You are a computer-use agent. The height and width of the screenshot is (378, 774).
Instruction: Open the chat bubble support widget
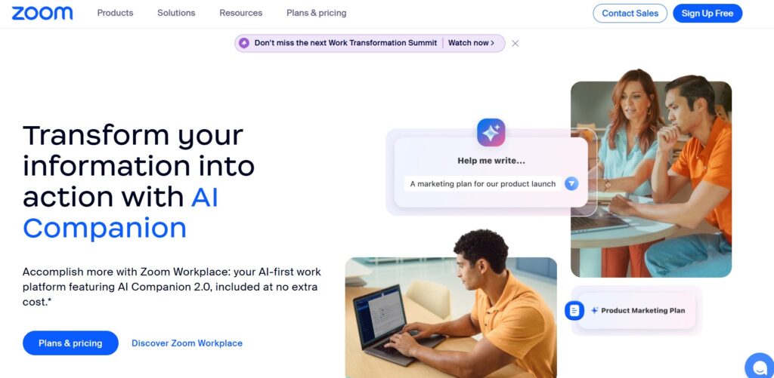(760, 367)
